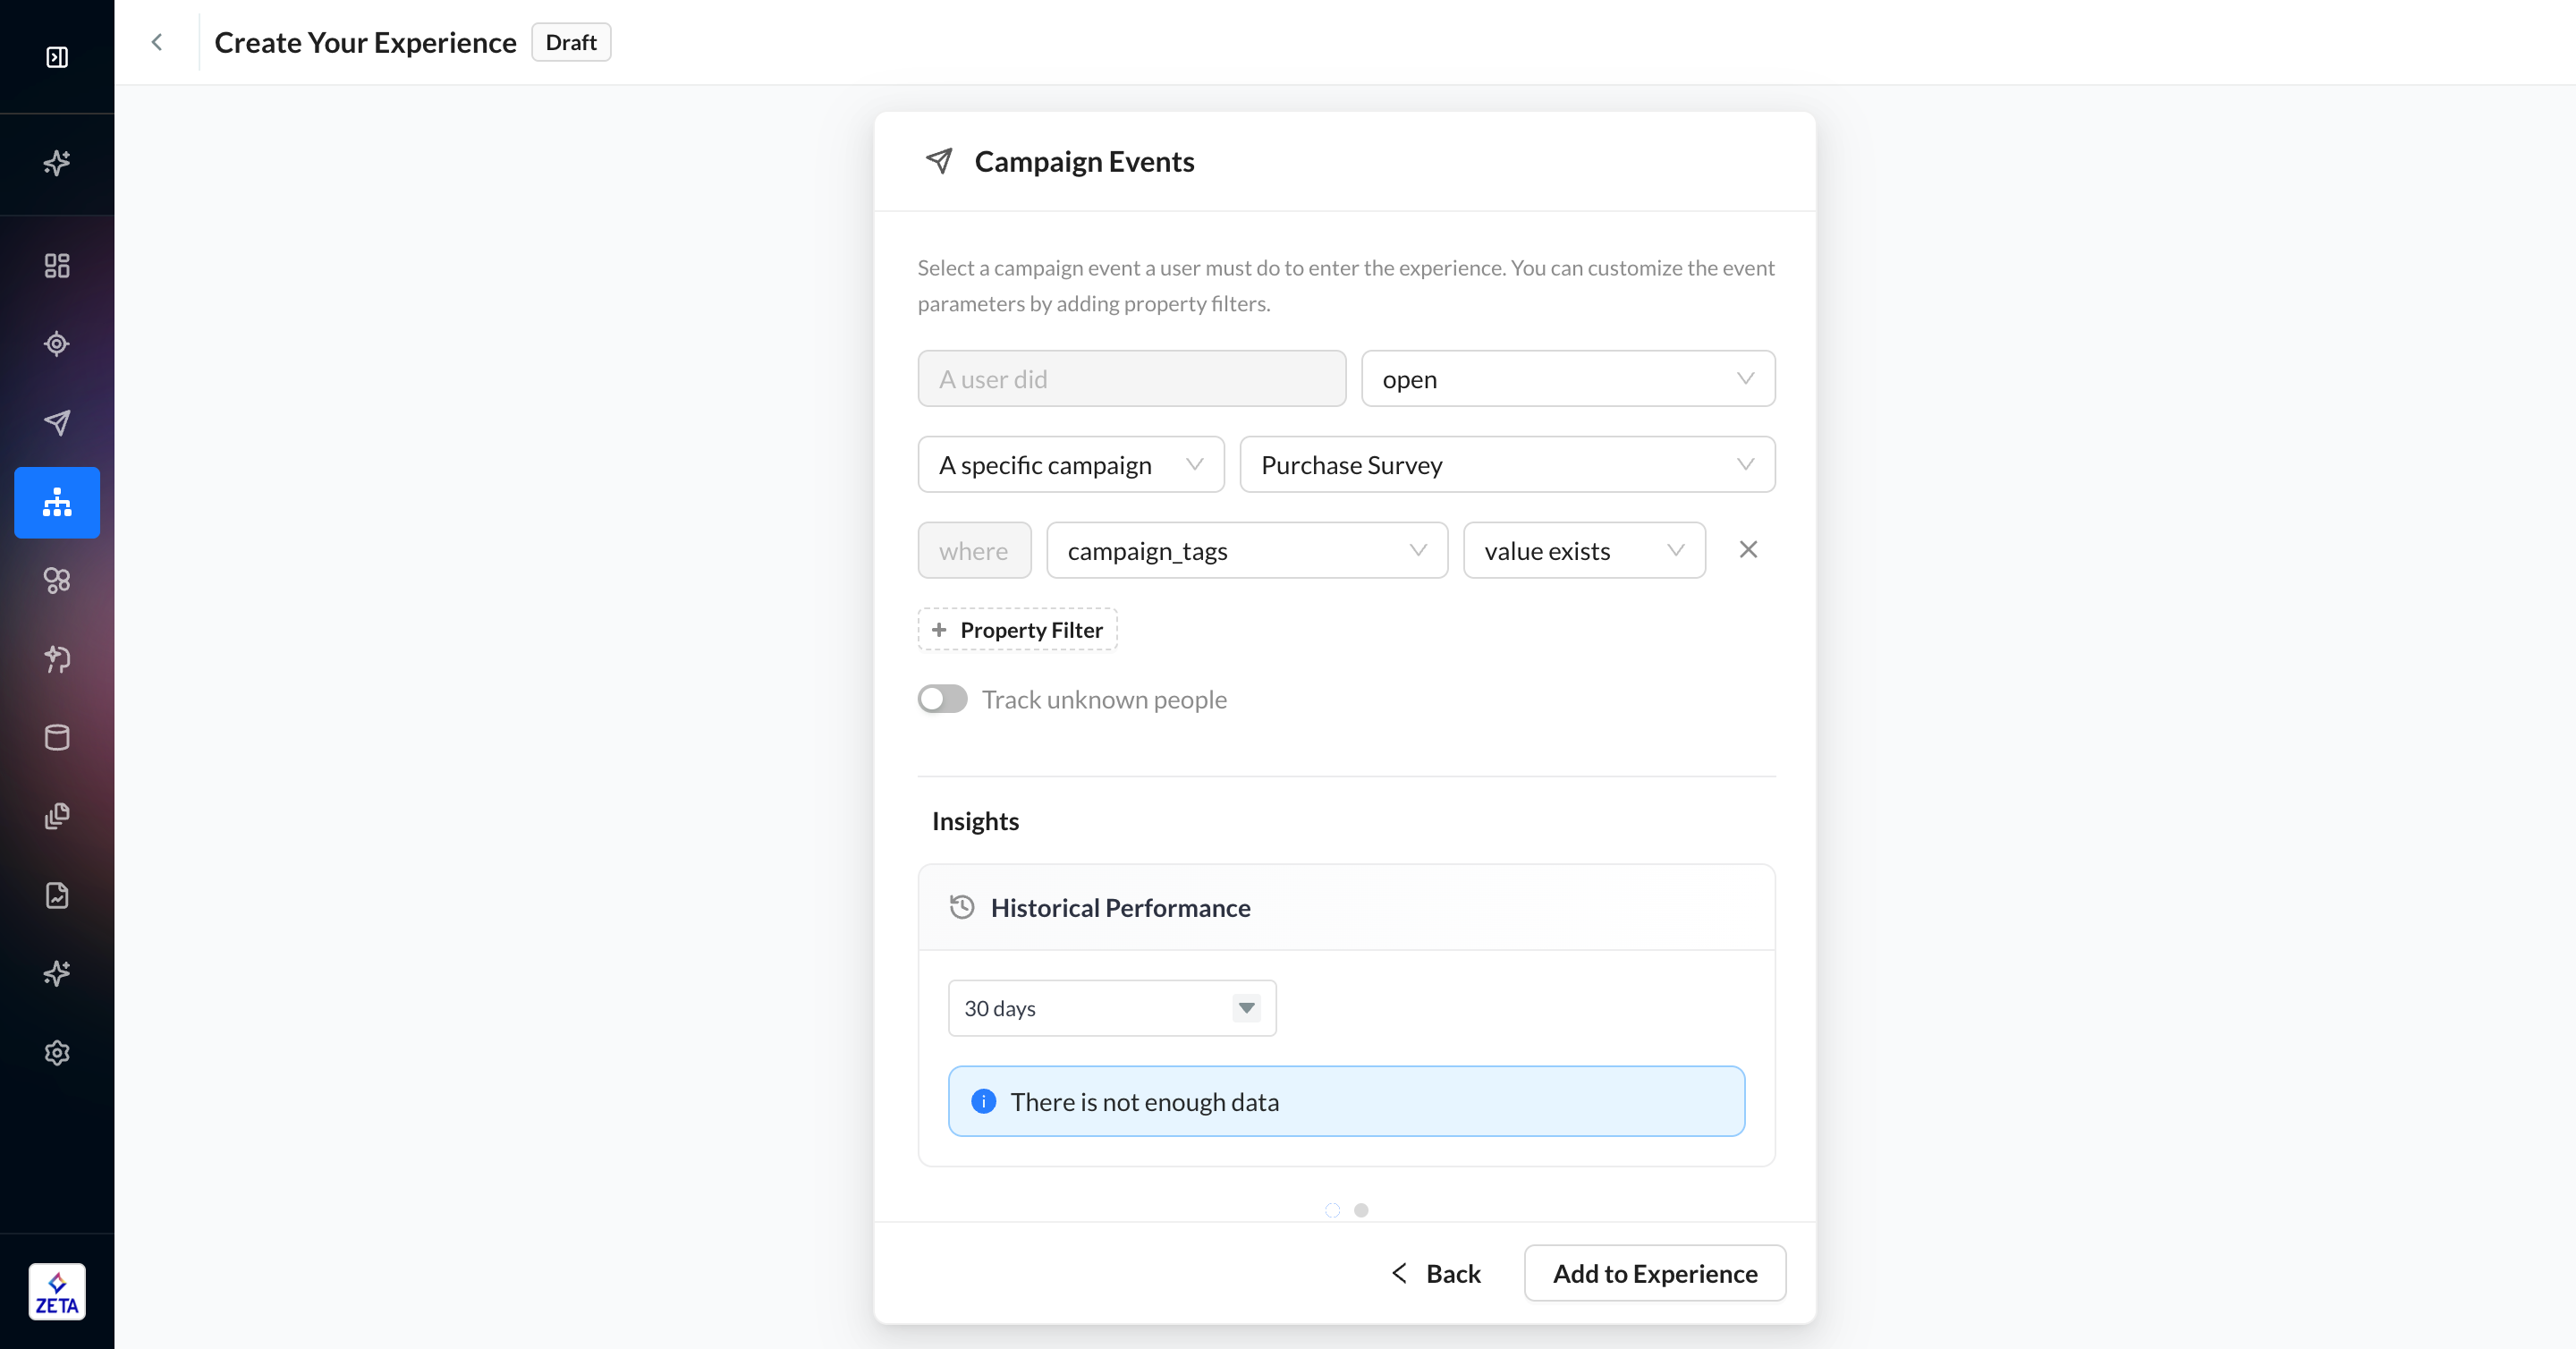Add a new Property Filter
Screen dimensions: 2576x1349
pos(1017,630)
